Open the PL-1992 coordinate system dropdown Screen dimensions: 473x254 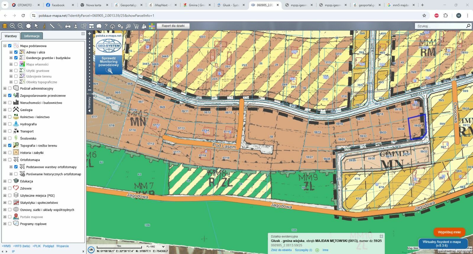click(155, 247)
